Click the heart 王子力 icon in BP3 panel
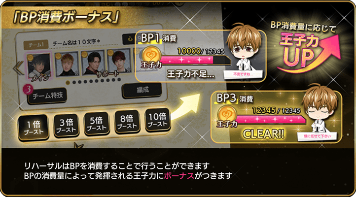Viewport: 356px width, 197px height. point(227,115)
